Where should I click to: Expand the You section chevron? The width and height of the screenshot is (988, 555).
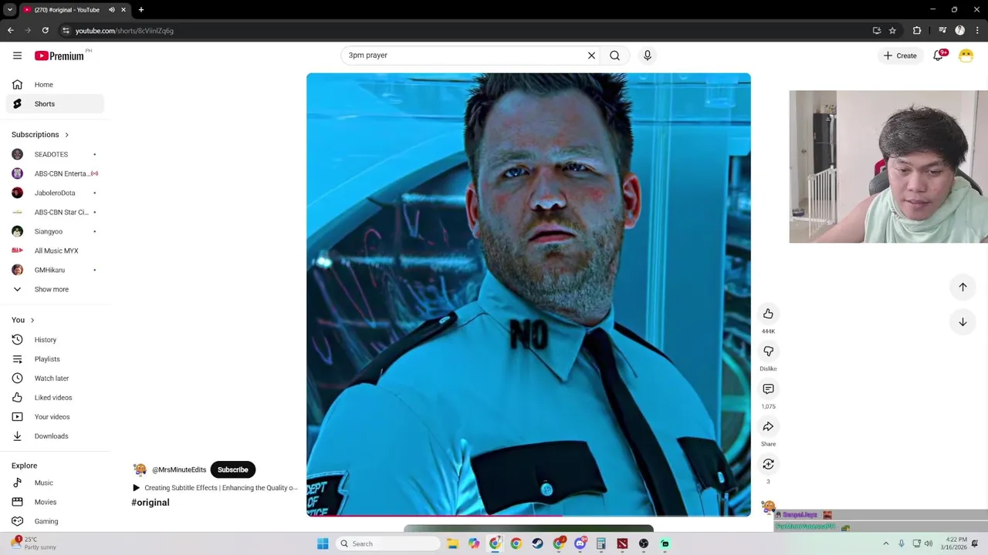(x=32, y=320)
